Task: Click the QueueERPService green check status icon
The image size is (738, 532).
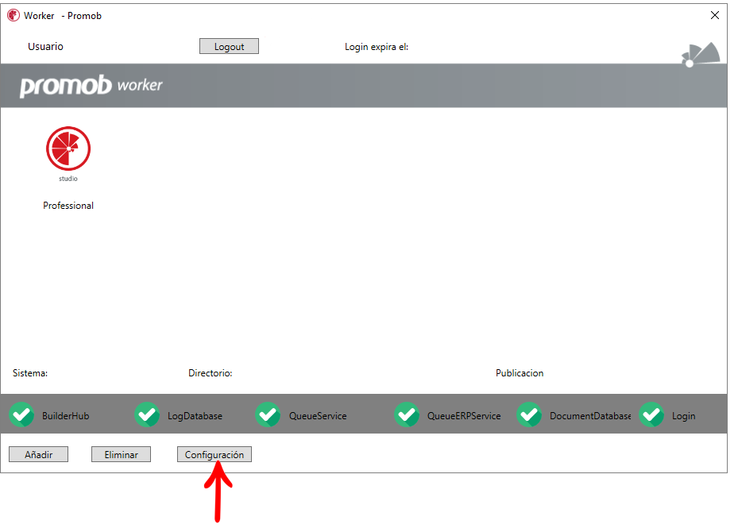Action: click(x=407, y=414)
